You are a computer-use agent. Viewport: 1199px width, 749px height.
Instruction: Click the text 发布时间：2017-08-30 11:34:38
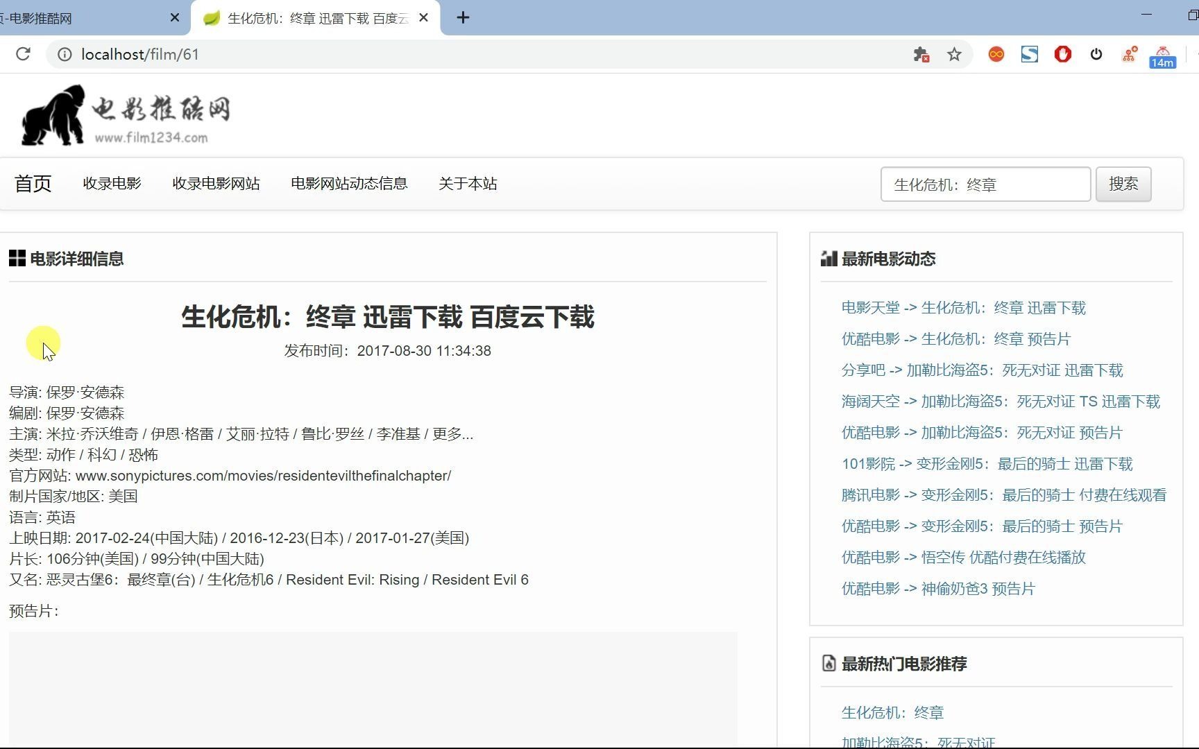pyautogui.click(x=388, y=351)
